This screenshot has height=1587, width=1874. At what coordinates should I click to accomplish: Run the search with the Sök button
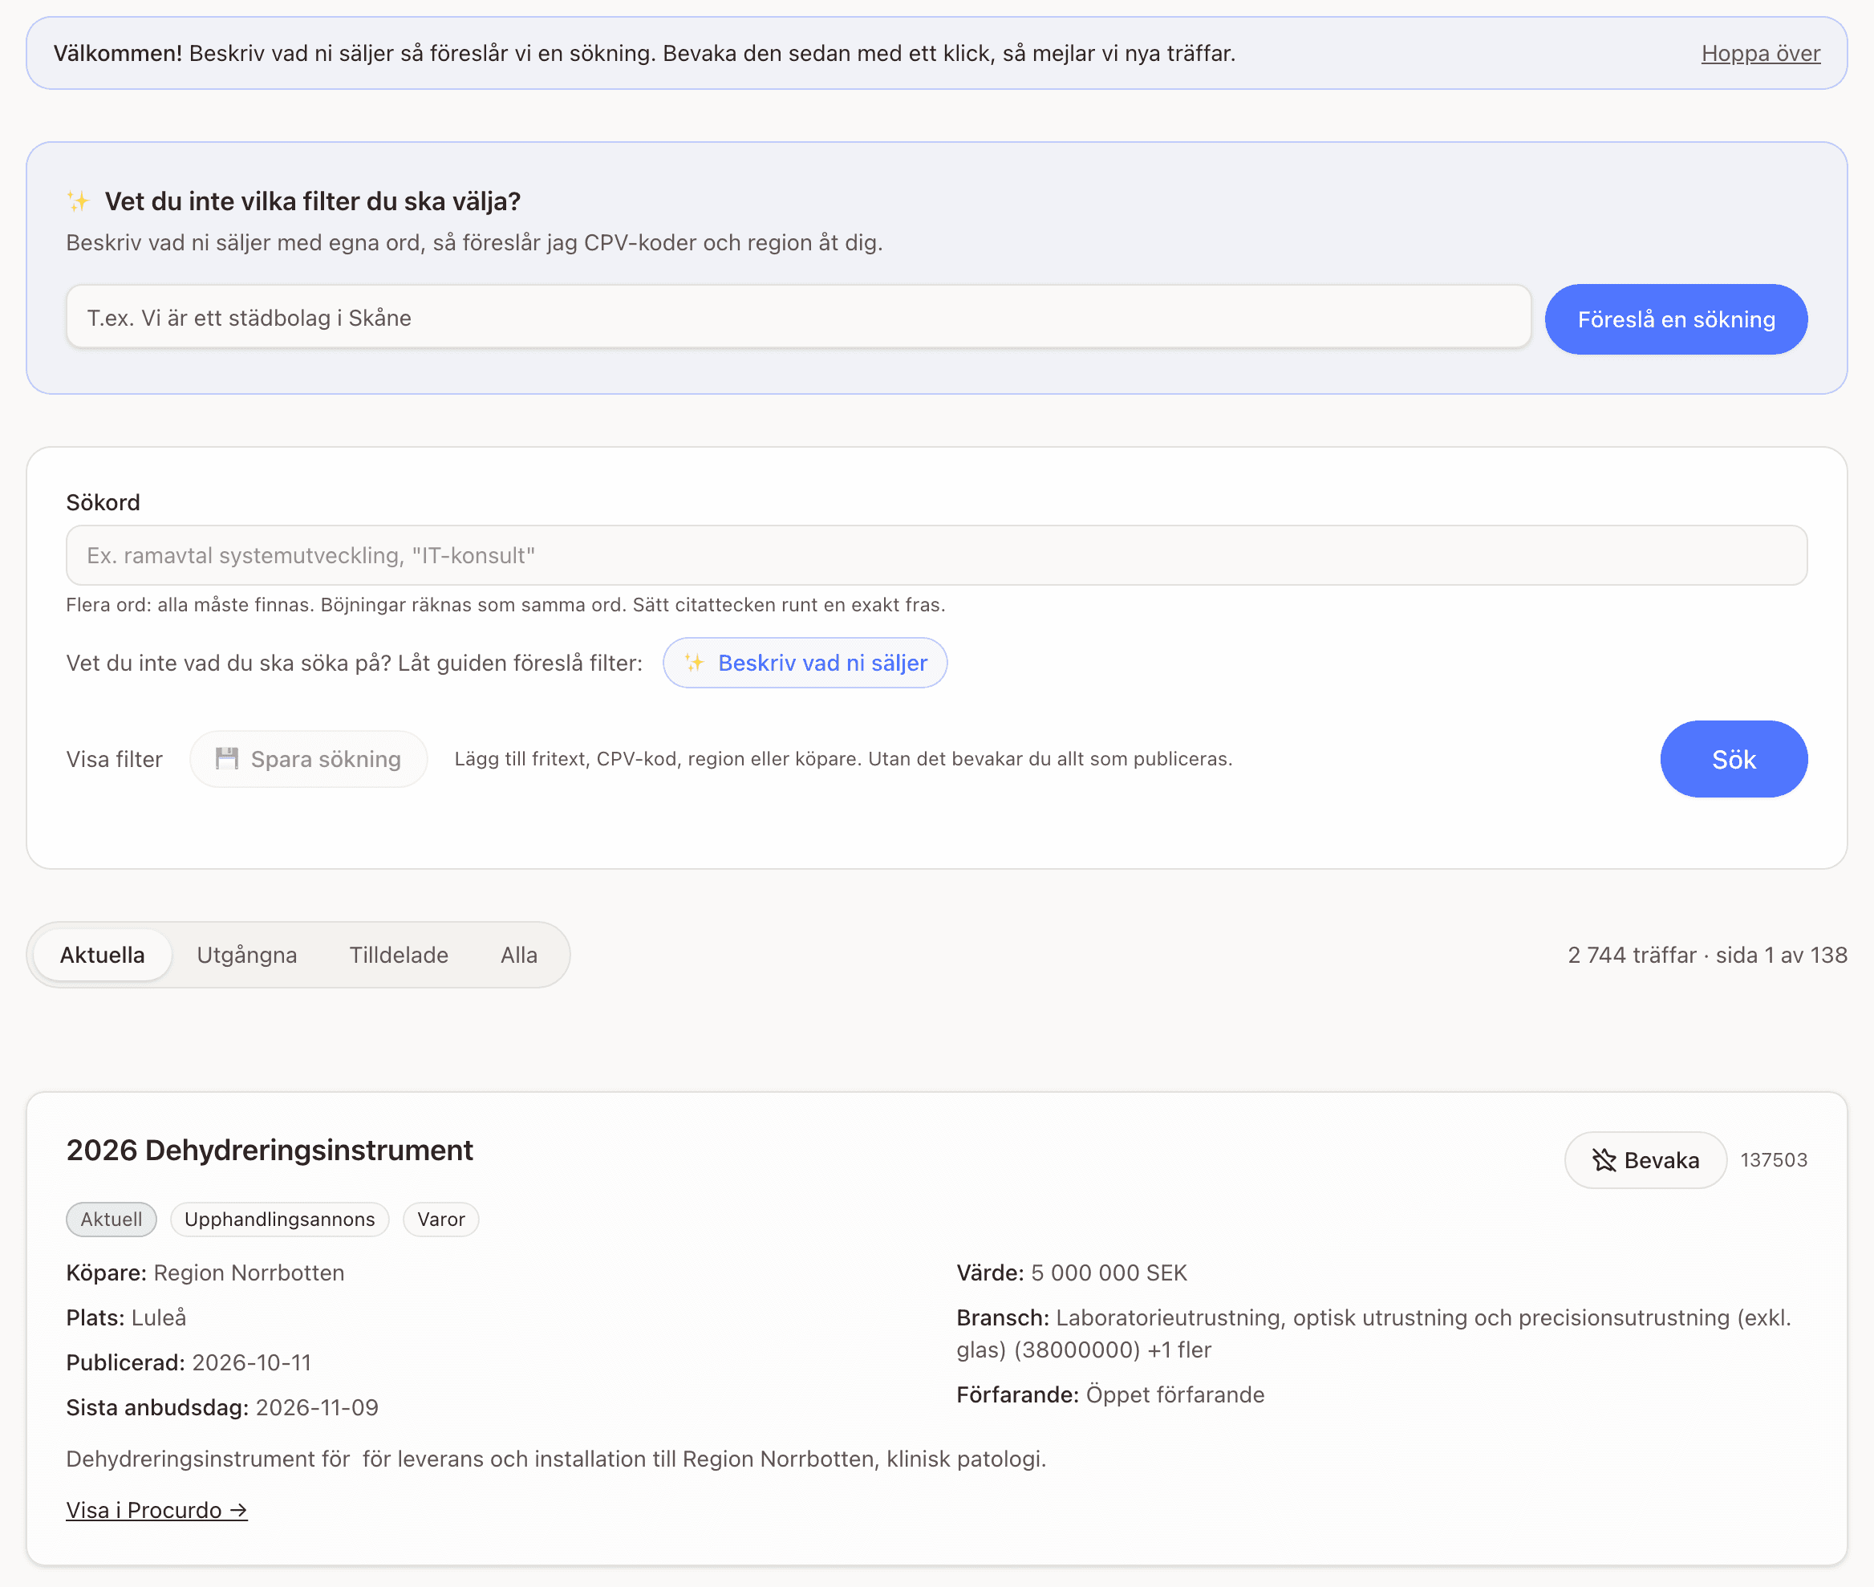point(1734,759)
